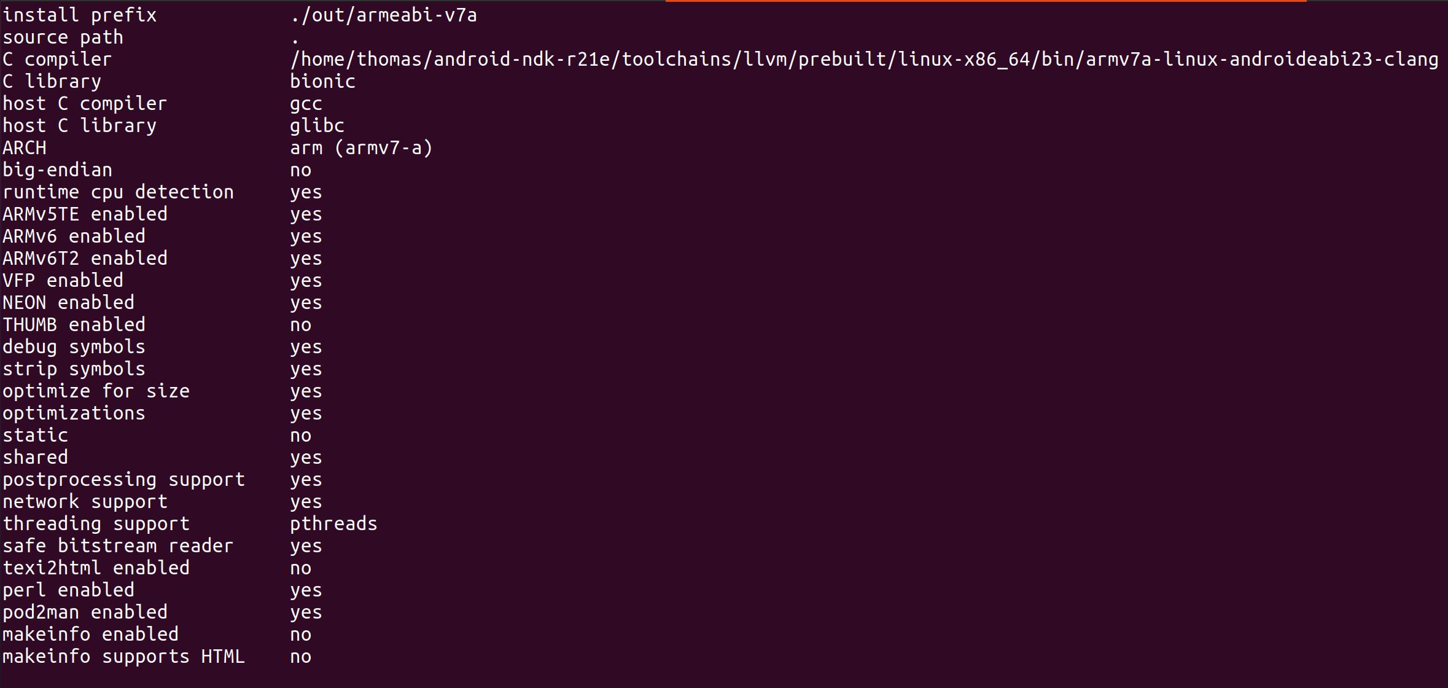Click the 'postprocessing support' label
The image size is (1448, 688).
(123, 480)
